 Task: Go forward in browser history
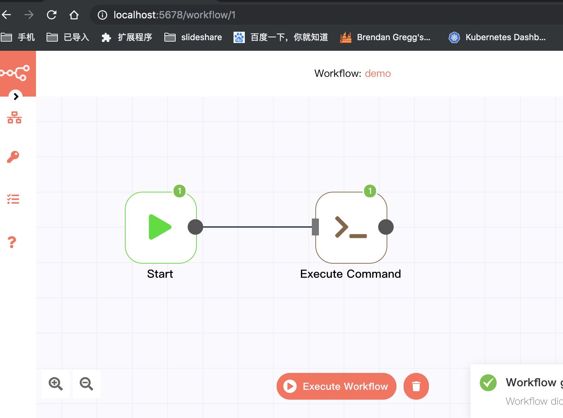29,15
